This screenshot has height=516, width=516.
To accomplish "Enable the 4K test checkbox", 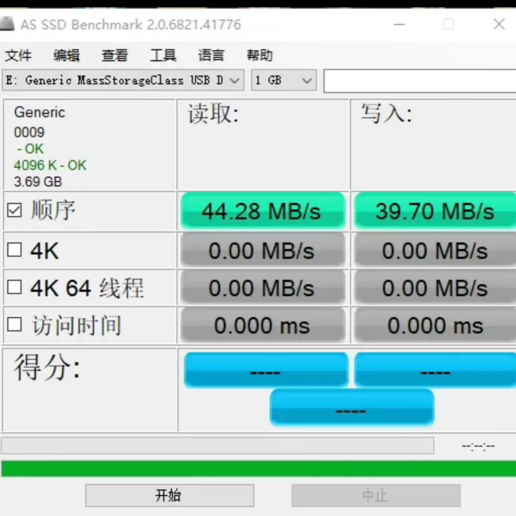I will pos(14,250).
